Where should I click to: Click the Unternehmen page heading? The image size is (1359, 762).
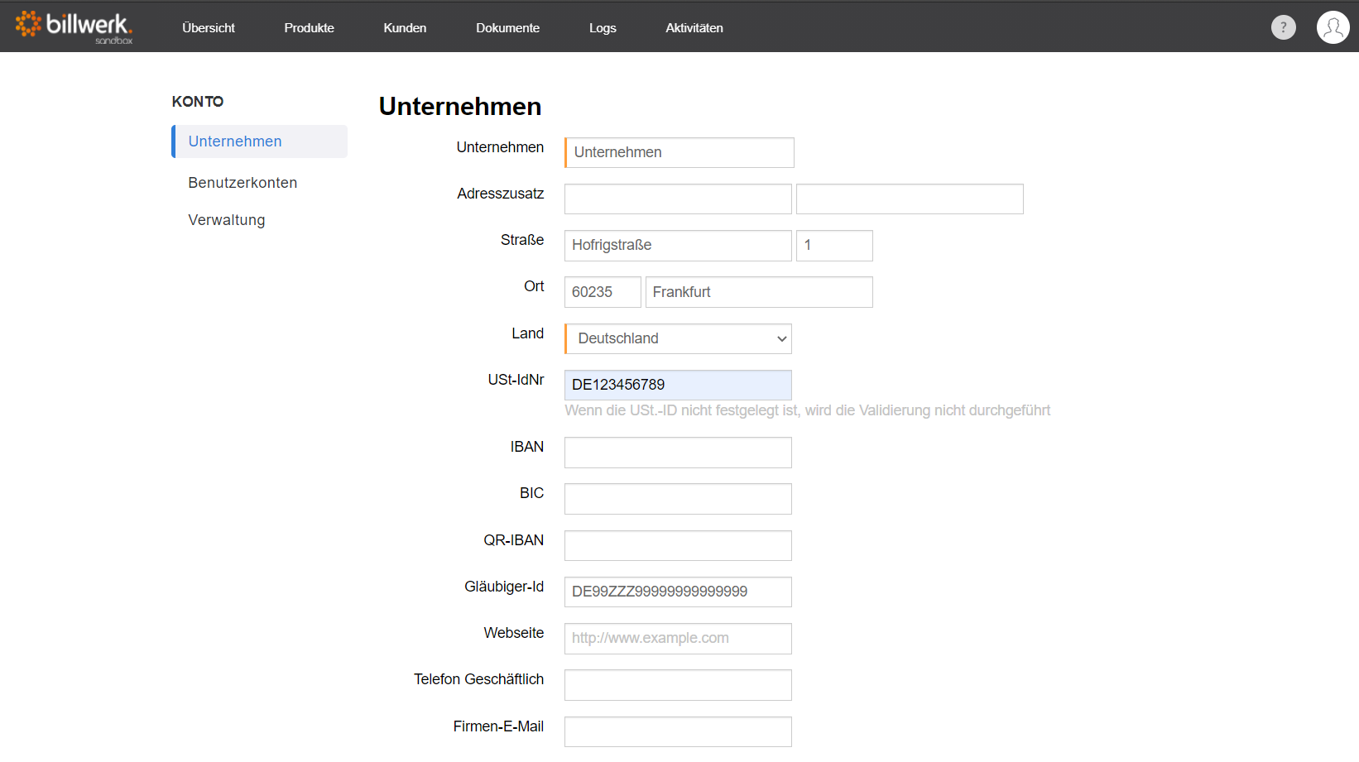460,106
